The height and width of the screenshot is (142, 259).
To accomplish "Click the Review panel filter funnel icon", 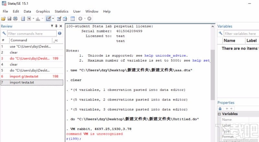I will coord(52,26).
